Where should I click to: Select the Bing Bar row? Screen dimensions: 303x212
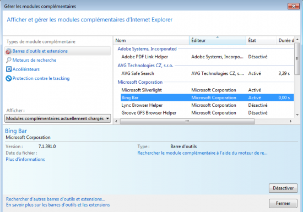click(x=207, y=97)
